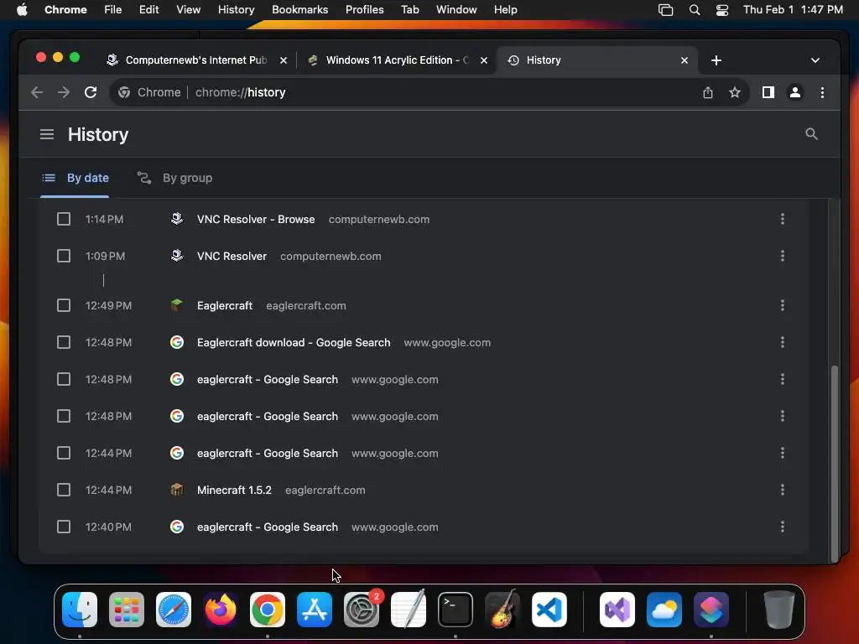Open Weather app from the dock
859x644 pixels.
coord(664,610)
